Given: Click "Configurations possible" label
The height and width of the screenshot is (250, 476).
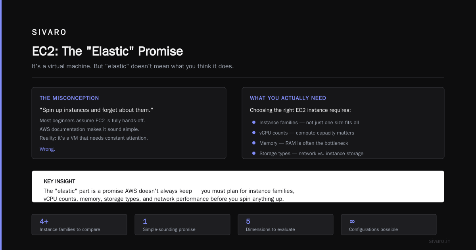Looking at the screenshot, I should 373,229.
